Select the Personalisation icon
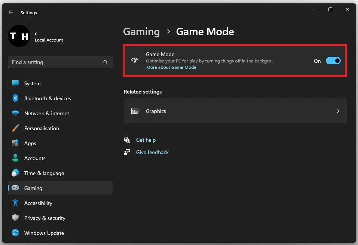This screenshot has height=245, width=358. click(15, 128)
